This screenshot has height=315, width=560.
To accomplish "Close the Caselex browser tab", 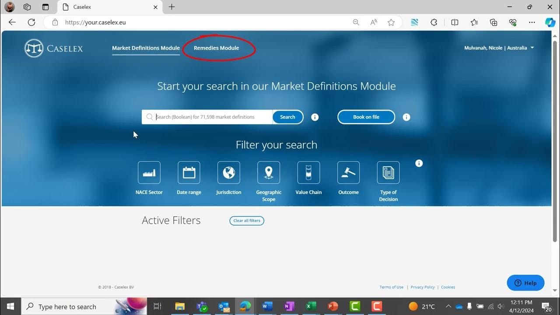I will point(156,7).
